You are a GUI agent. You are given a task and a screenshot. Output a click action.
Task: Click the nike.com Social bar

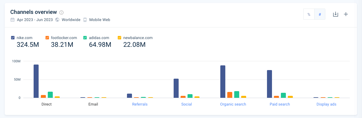tap(176, 88)
